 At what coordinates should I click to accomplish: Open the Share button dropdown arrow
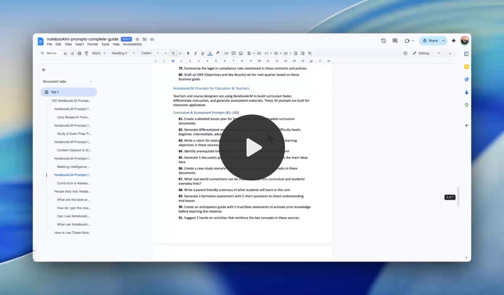[x=444, y=41]
